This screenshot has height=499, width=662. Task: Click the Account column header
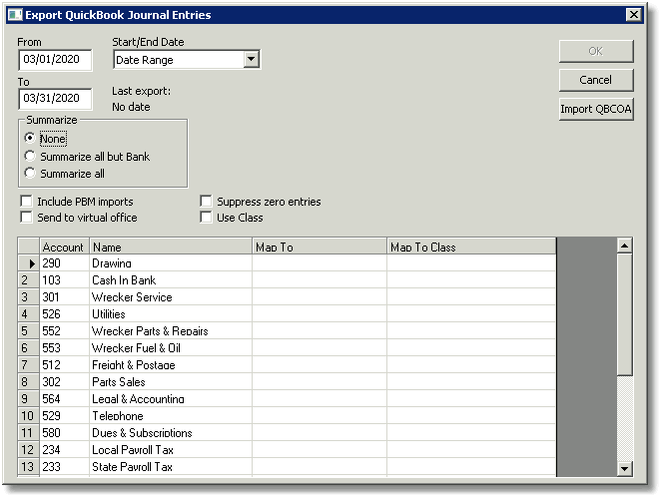click(x=64, y=247)
